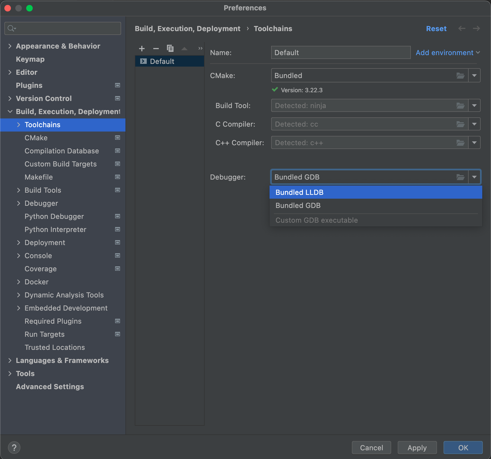Focus the settings search field
491x459 pixels.
[63, 28]
